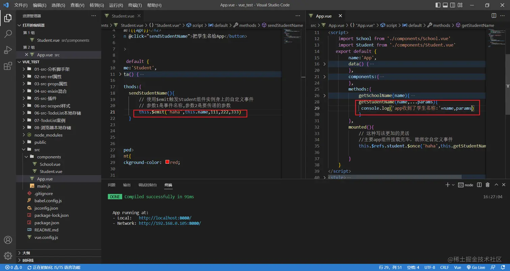Show errors and warnings in status bar
The image size is (510, 271).
tap(13, 267)
